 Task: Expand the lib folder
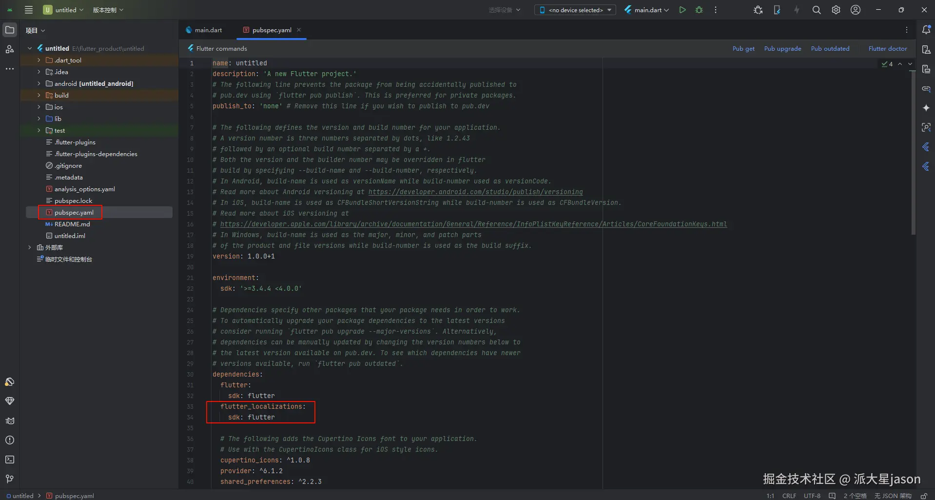(x=39, y=119)
